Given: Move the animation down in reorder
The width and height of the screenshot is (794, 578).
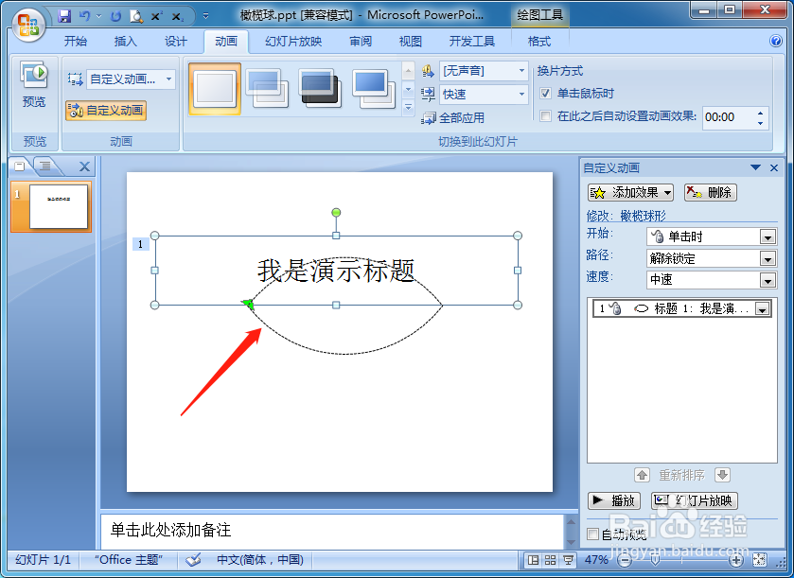Looking at the screenshot, I should coord(723,475).
